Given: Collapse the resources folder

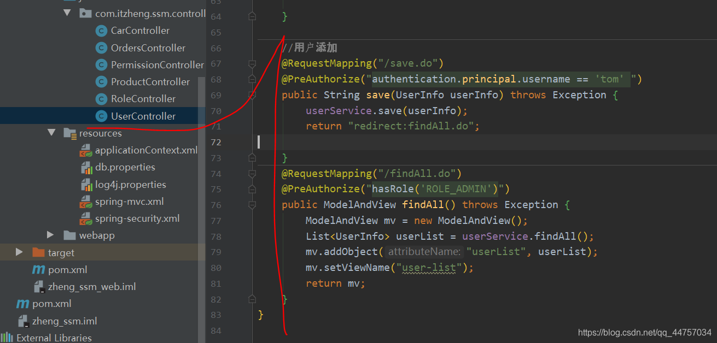Looking at the screenshot, I should (51, 133).
